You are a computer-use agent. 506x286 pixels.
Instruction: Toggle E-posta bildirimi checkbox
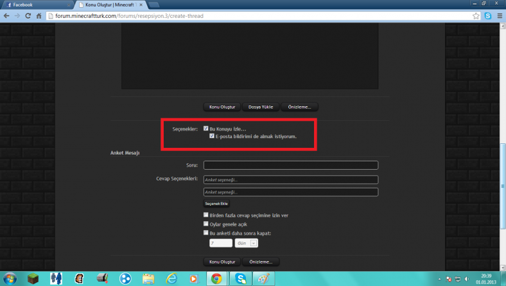[212, 136]
